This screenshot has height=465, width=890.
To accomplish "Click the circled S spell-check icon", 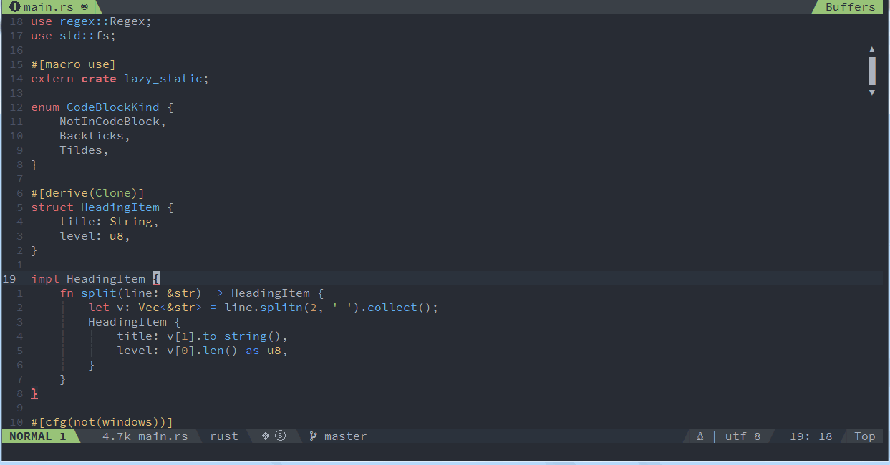I will [x=280, y=436].
